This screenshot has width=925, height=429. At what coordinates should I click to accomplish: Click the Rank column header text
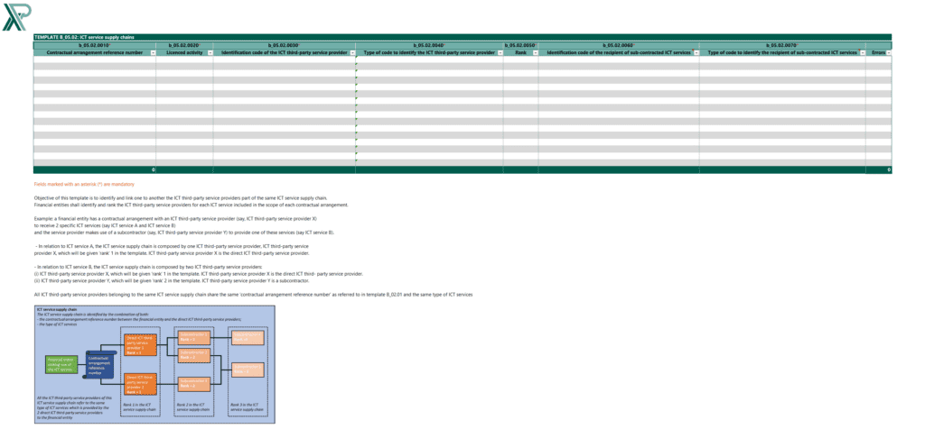point(521,53)
